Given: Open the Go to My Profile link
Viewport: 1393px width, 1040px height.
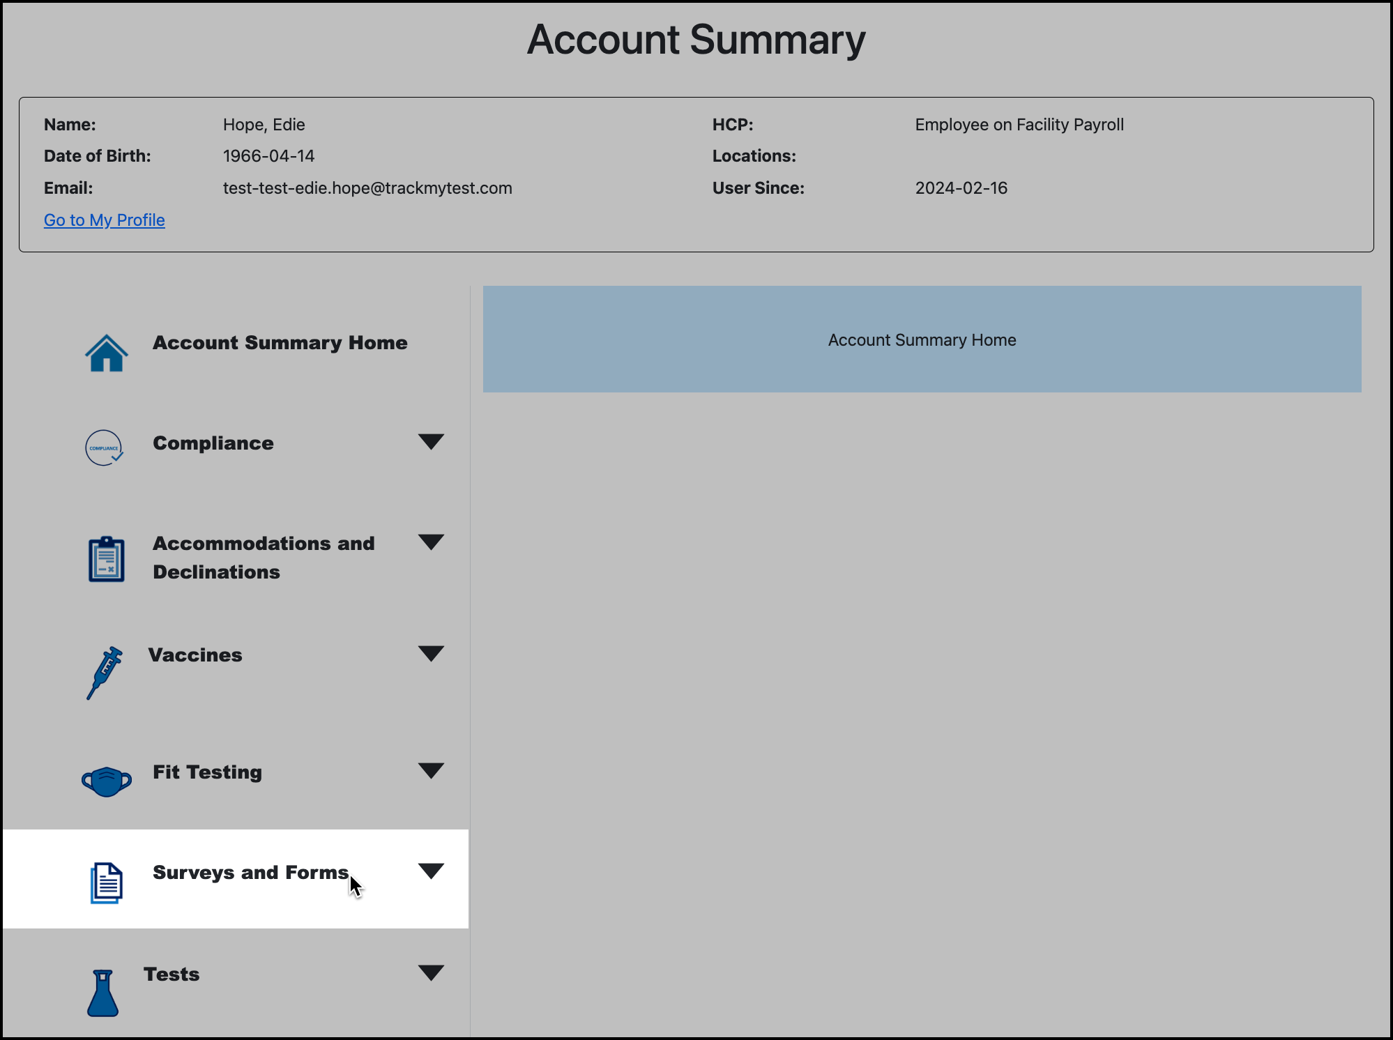Looking at the screenshot, I should (104, 220).
